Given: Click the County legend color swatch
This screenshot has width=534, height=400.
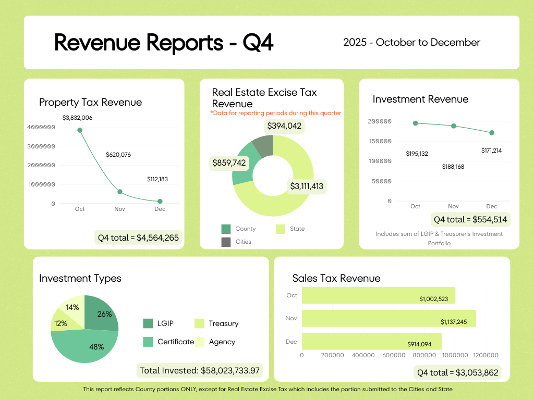Looking at the screenshot, I should [x=226, y=229].
